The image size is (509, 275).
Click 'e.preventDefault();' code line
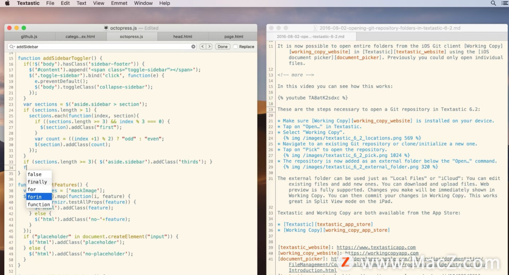(61, 81)
